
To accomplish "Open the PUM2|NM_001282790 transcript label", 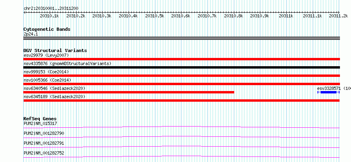I will click(44, 133).
